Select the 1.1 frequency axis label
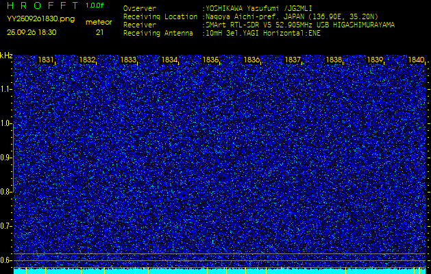Viewport: 431px width, 274px height. 6,89
